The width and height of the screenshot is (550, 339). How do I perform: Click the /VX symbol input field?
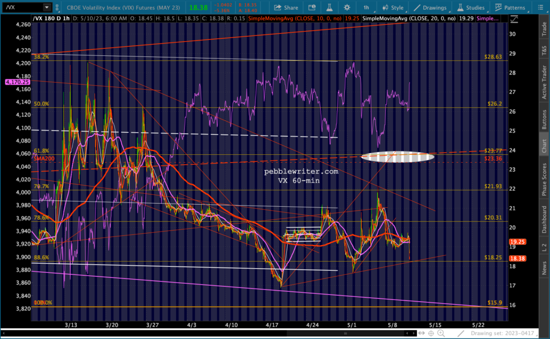[20, 8]
